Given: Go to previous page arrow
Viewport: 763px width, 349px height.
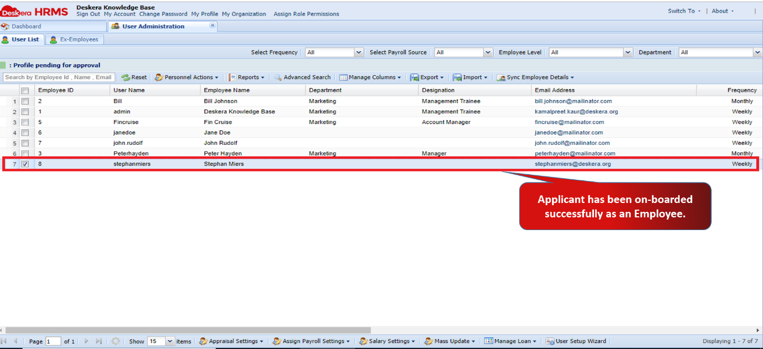Looking at the screenshot, I should click(15, 341).
